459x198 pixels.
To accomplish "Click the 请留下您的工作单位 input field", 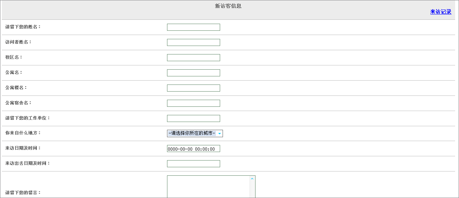I will [x=194, y=118].
